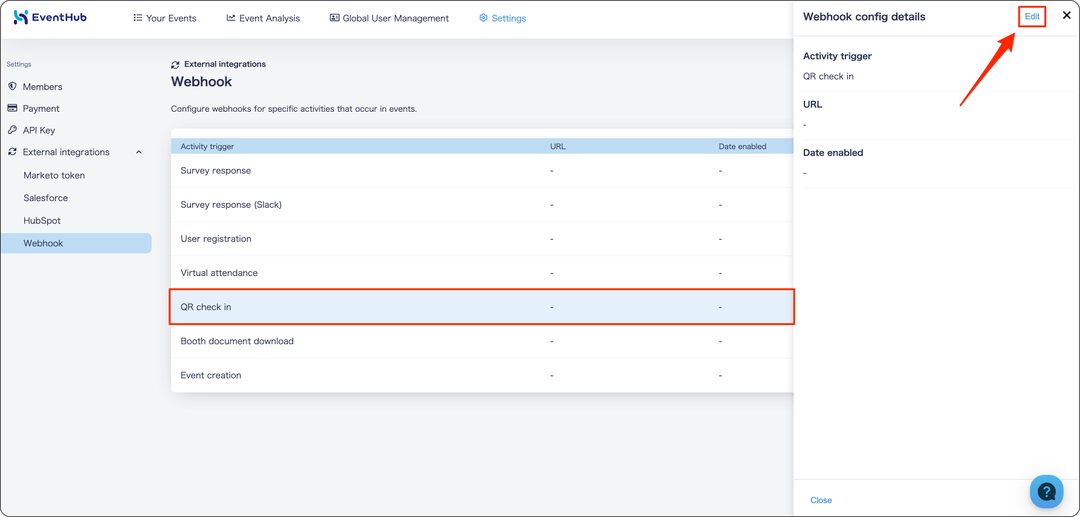
Task: Click the Global User Management card icon
Action: click(x=334, y=18)
